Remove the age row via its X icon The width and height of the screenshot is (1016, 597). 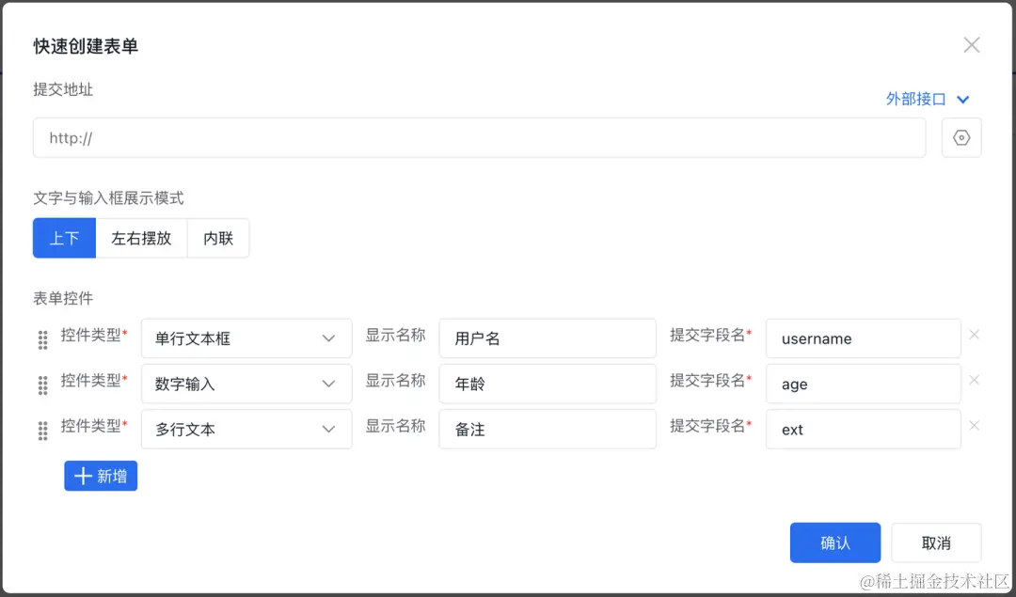tap(975, 380)
